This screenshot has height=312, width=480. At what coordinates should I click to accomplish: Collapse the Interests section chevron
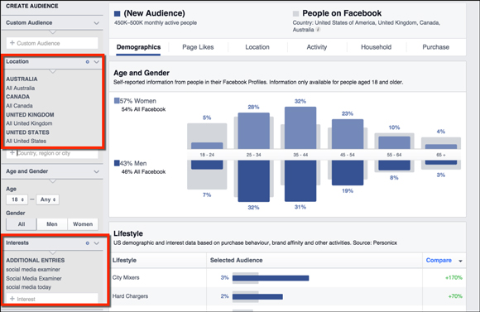point(97,243)
